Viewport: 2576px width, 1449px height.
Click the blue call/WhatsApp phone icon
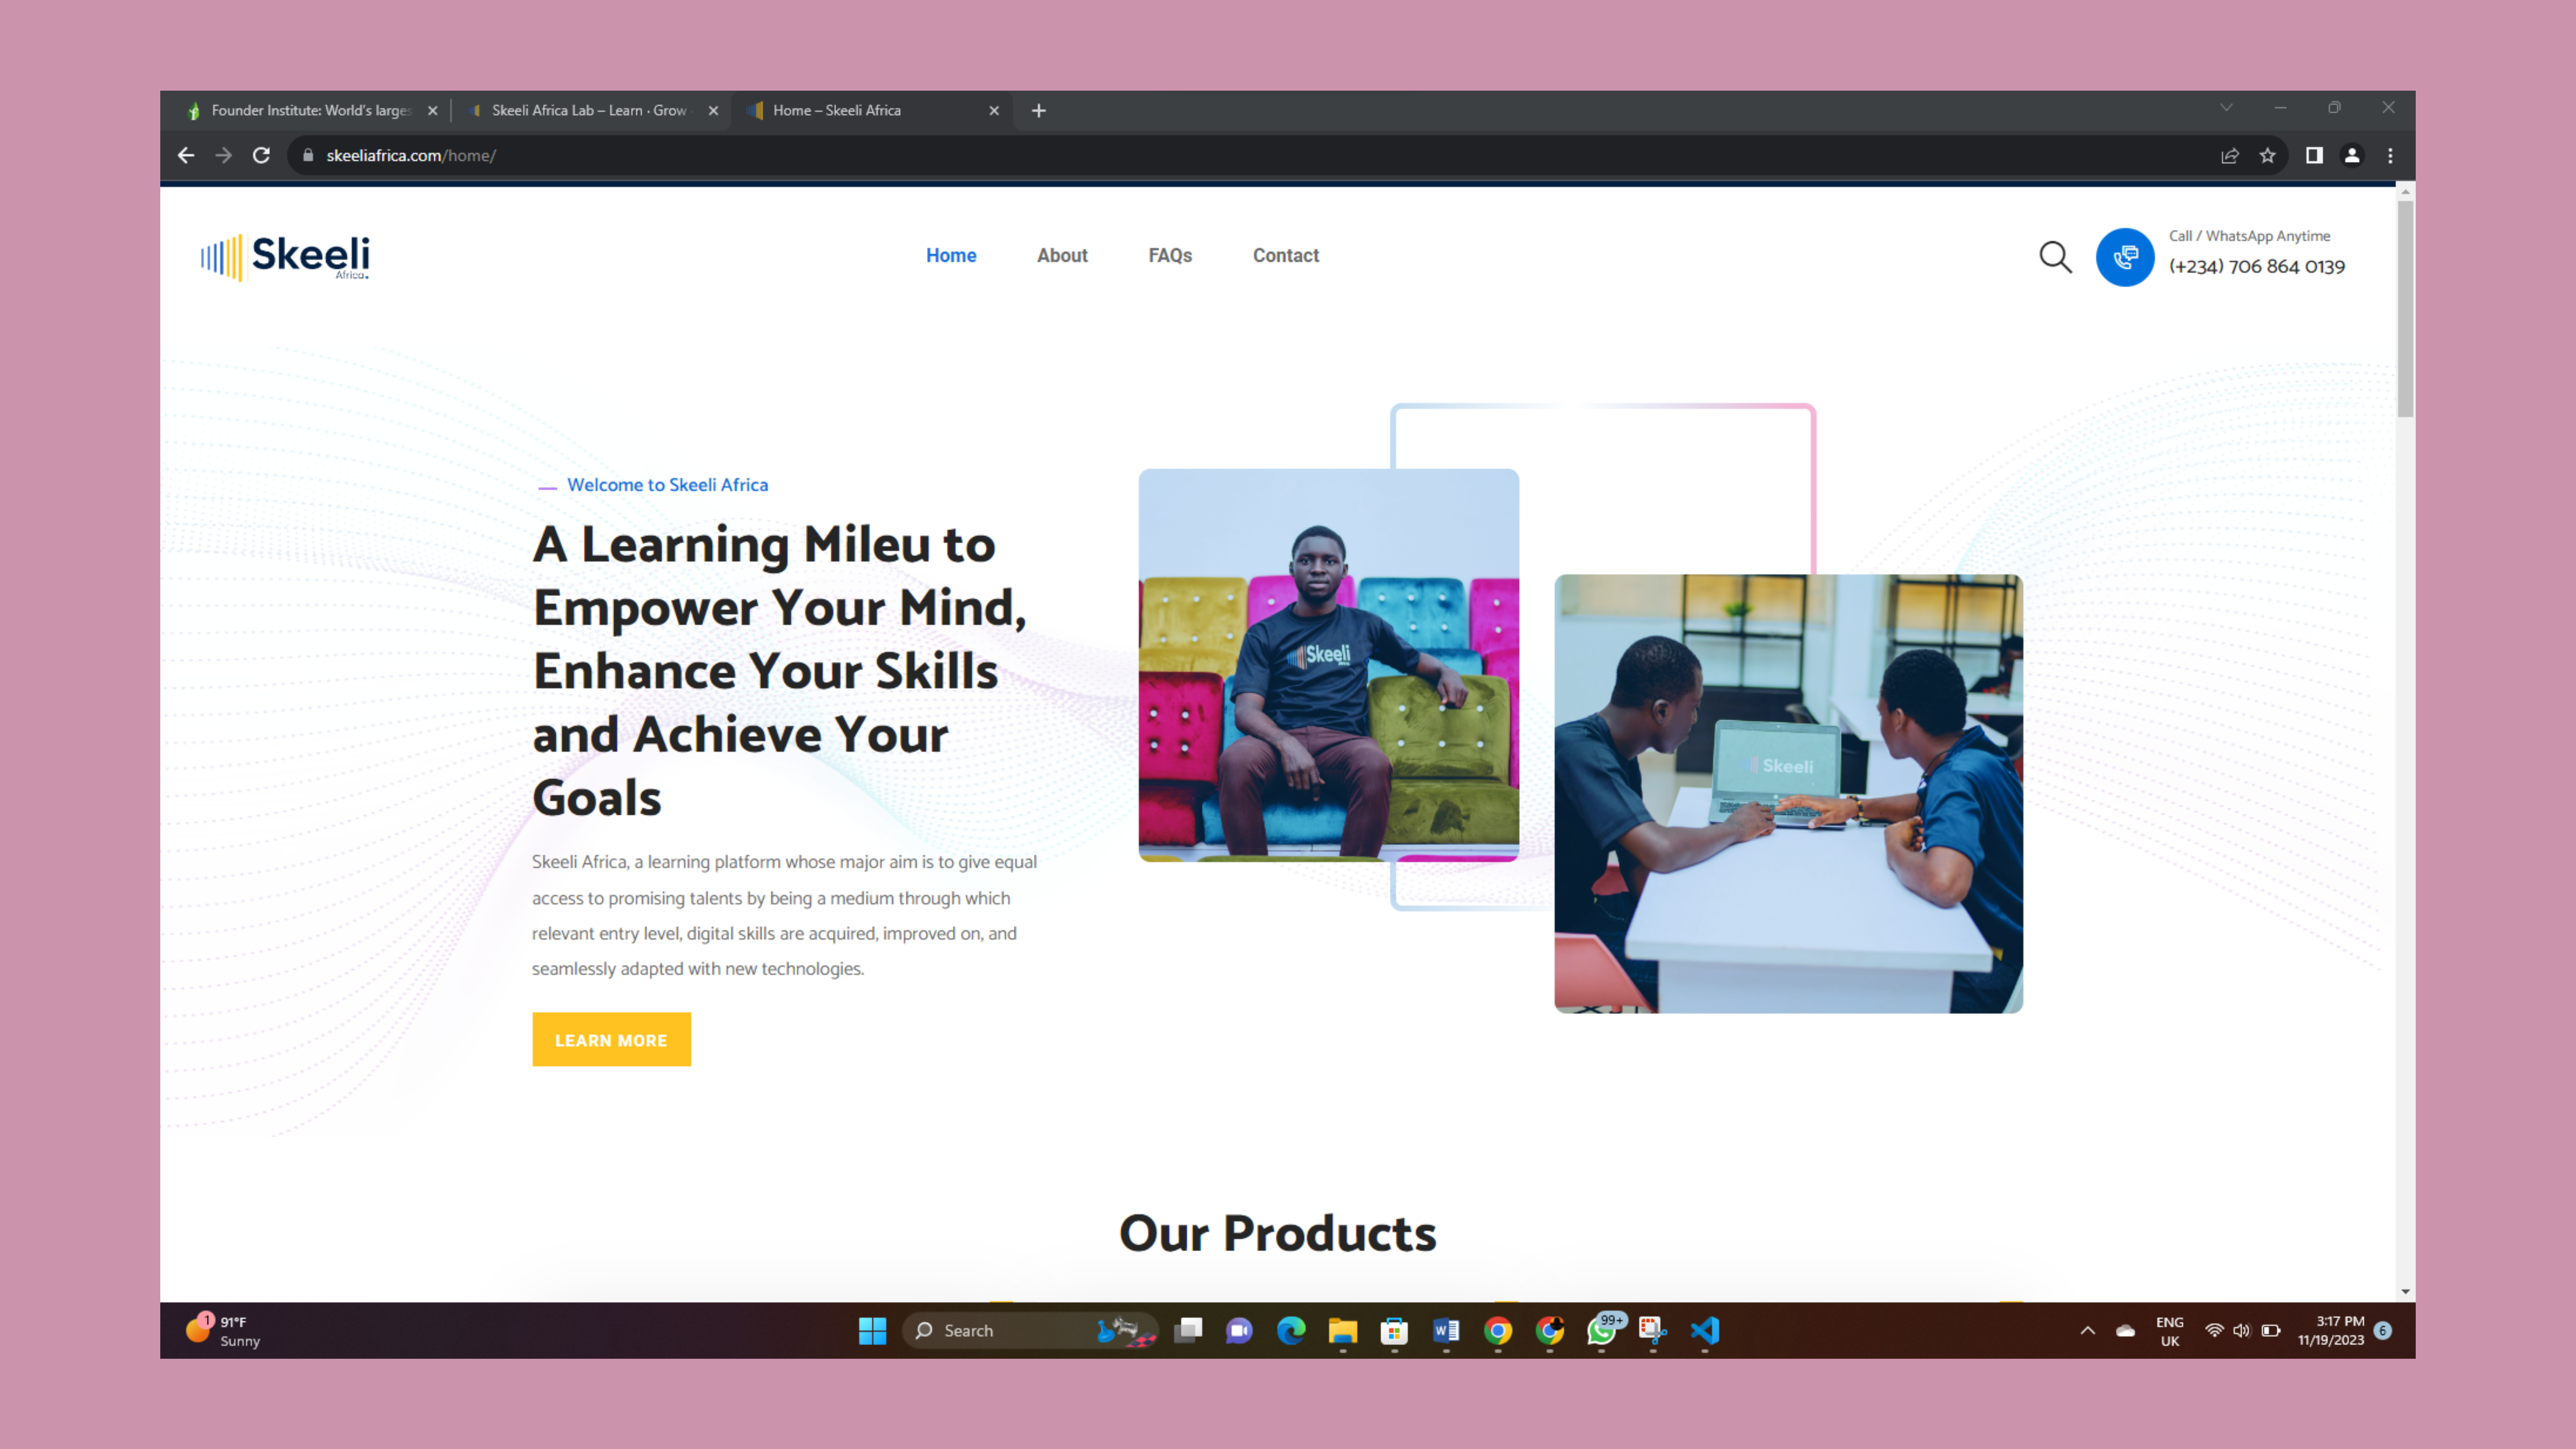click(x=2125, y=257)
